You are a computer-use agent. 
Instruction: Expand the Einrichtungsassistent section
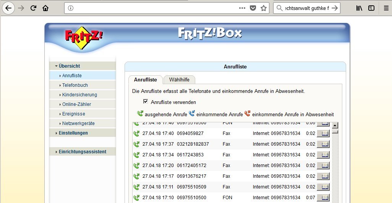[x=83, y=152]
